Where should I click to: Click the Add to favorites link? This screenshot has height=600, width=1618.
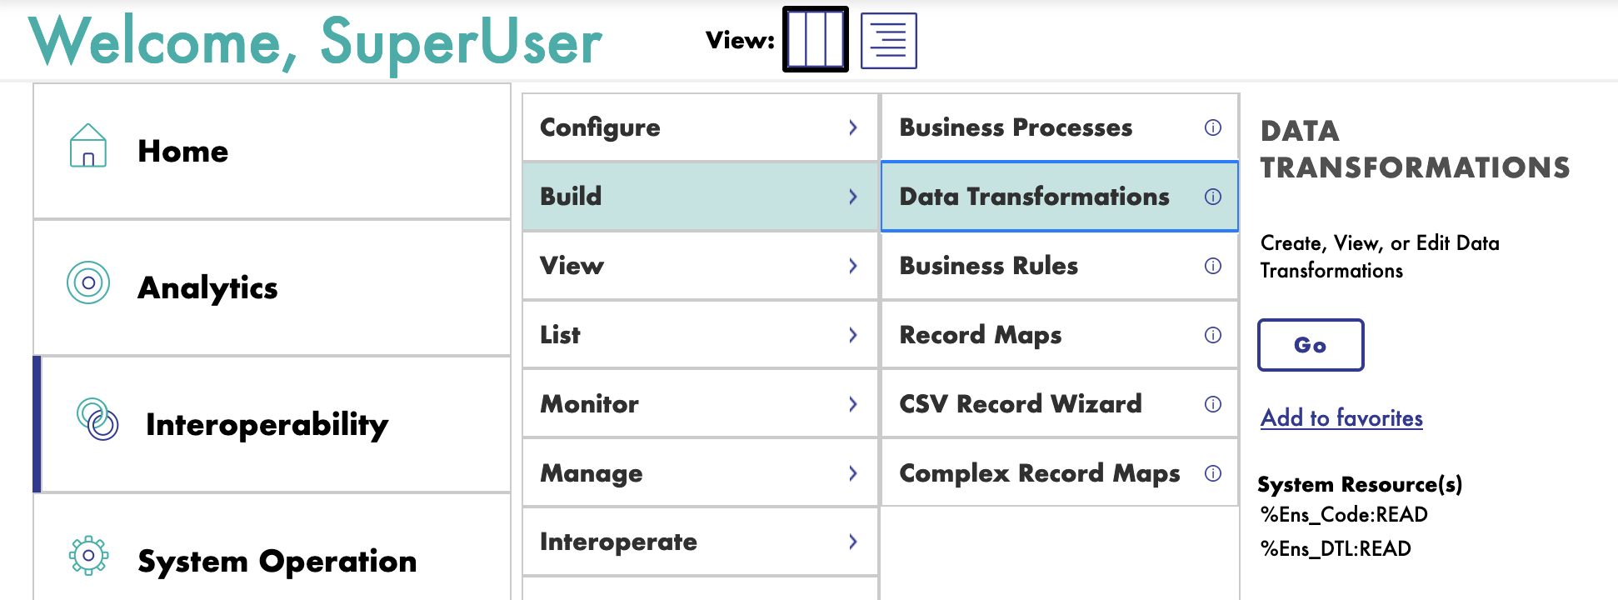click(1341, 417)
